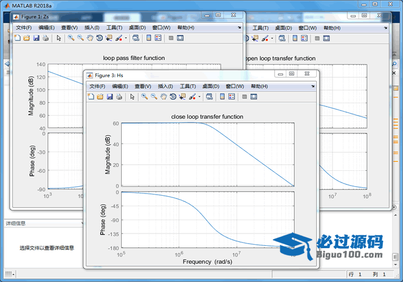Viewport: 403px width, 282px height.
Task: Click Save icon in Figure 3 toolbar
Action: coord(109,97)
